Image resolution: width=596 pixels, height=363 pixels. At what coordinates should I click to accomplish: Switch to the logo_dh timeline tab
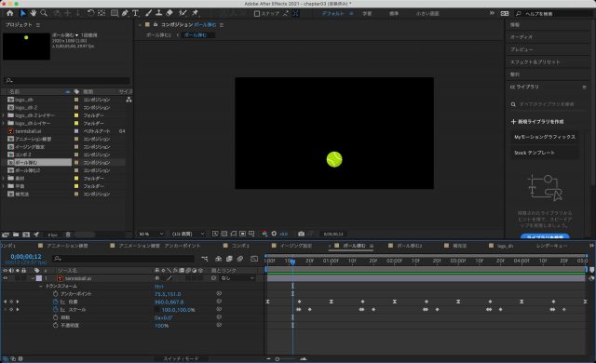coord(505,246)
